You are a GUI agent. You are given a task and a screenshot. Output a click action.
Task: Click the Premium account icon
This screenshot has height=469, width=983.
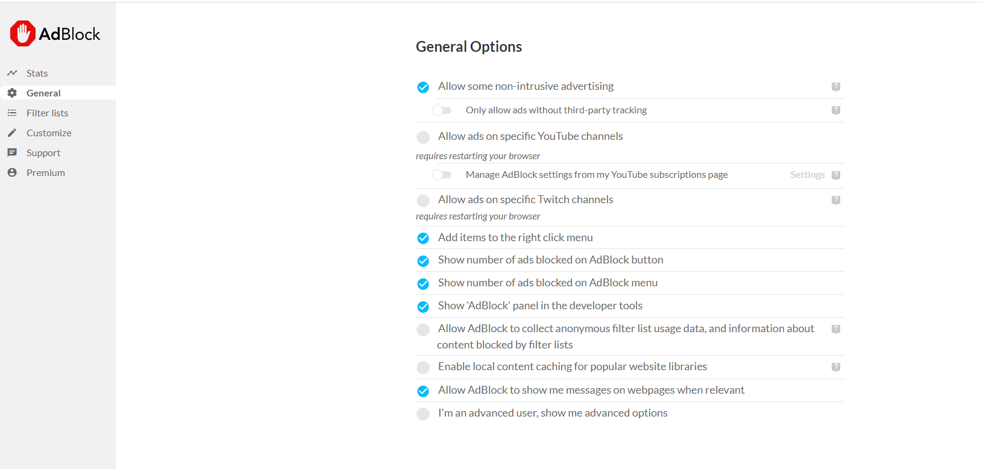12,172
